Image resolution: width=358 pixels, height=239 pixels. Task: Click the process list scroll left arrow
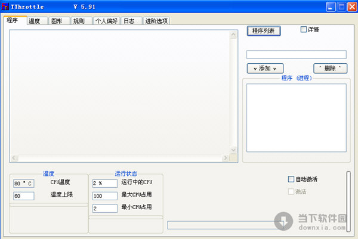14,158
